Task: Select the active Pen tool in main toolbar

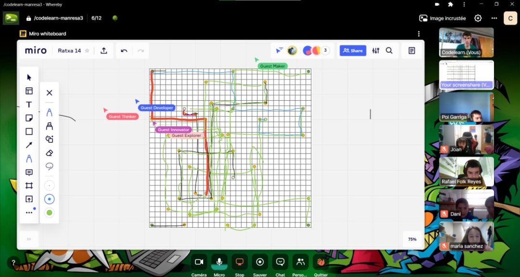Action: click(29, 158)
